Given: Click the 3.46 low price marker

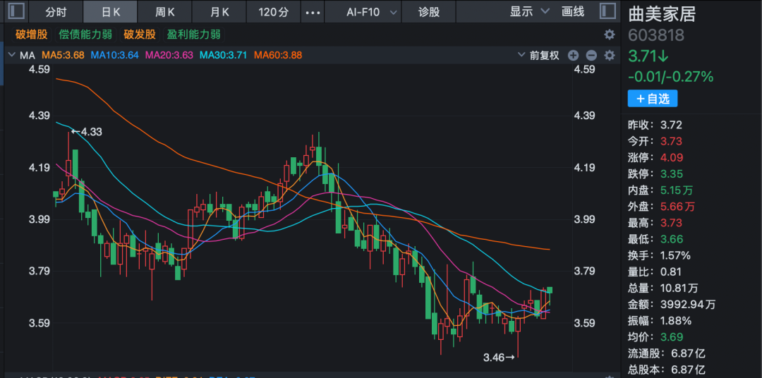Looking at the screenshot, I should (x=499, y=358).
